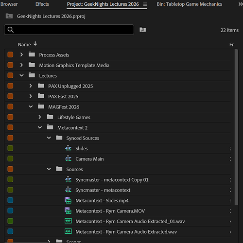The width and height of the screenshot is (243, 243).
Task: Click the Lifestyle Games folder icon
Action: tap(50, 117)
